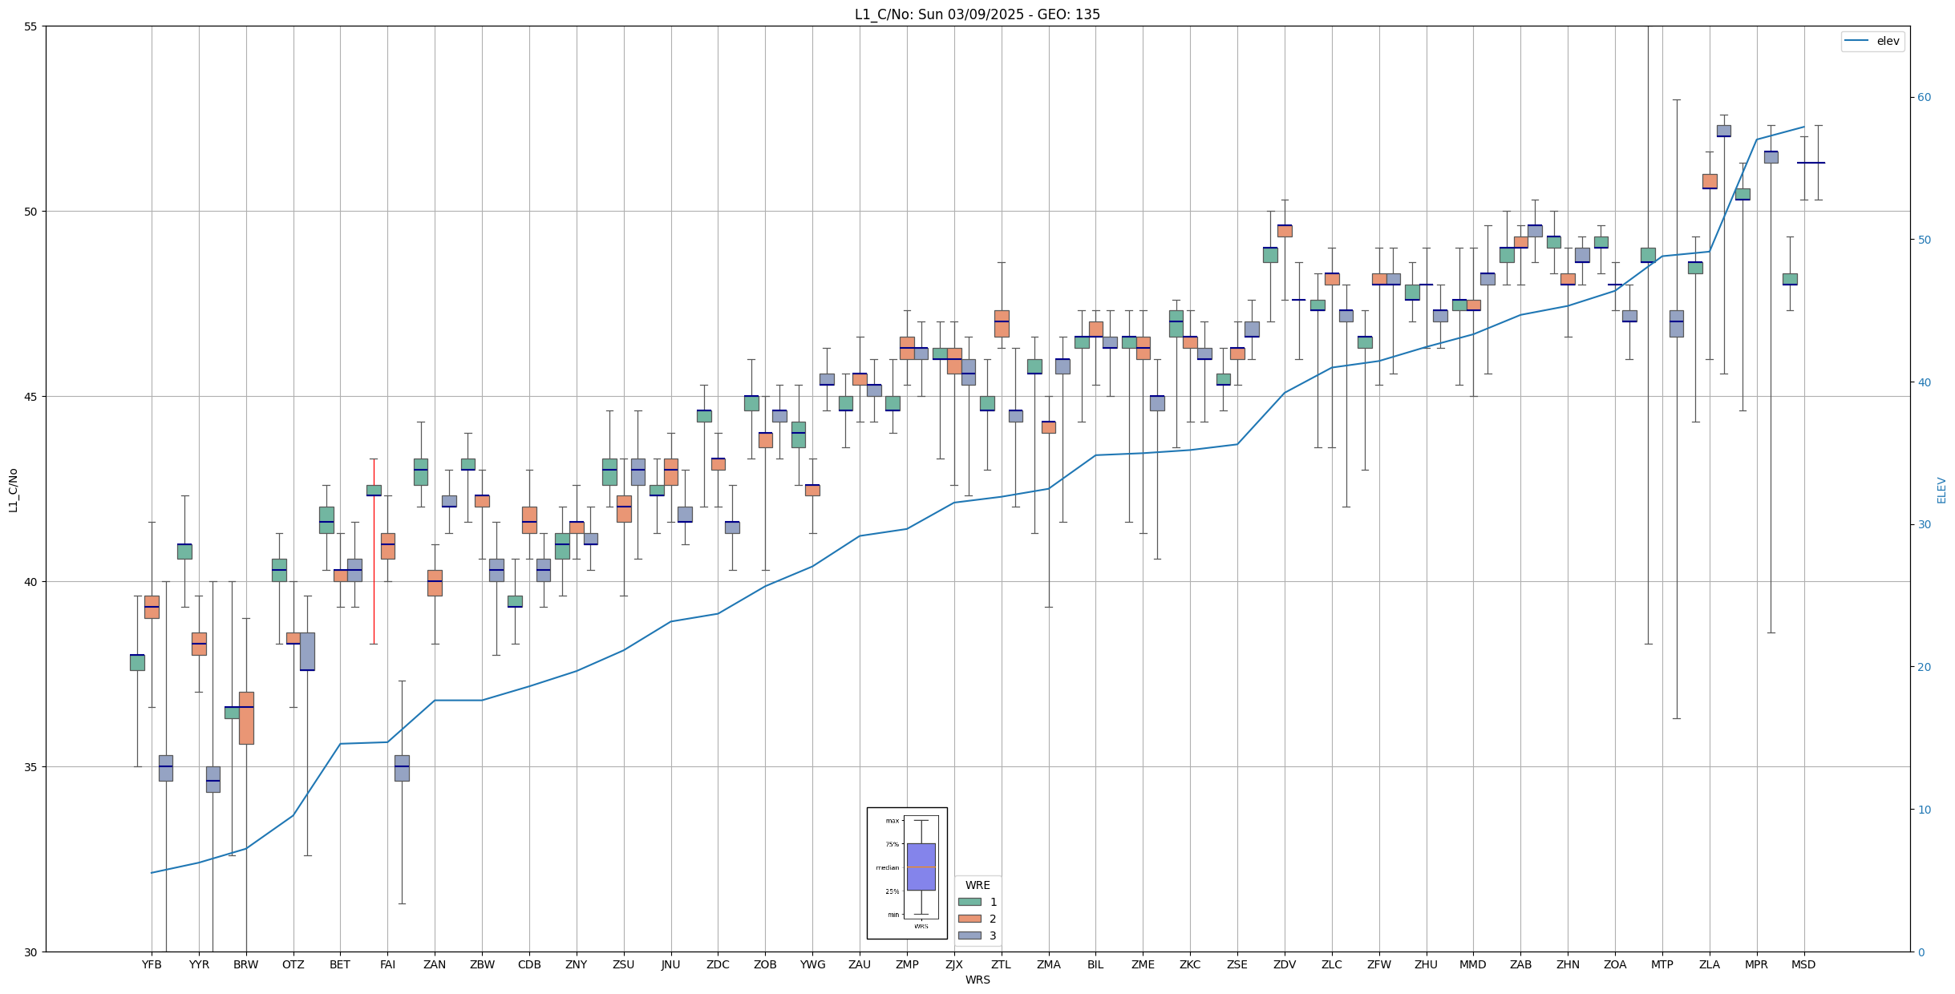The height and width of the screenshot is (994, 1955).
Task: Click the boxplot explanation inset thumbnail
Action: click(907, 872)
